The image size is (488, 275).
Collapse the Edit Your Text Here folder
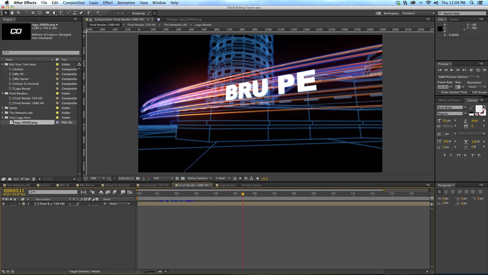[3, 64]
